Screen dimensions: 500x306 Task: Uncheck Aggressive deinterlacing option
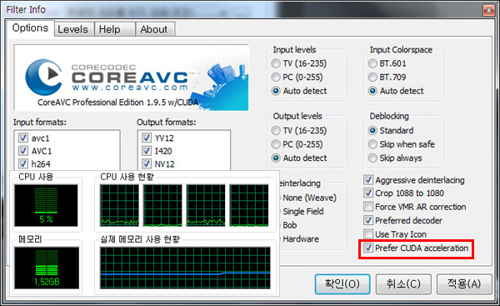[368, 180]
